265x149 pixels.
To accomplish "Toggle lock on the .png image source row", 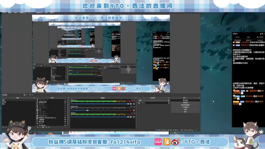I will click(68, 118).
